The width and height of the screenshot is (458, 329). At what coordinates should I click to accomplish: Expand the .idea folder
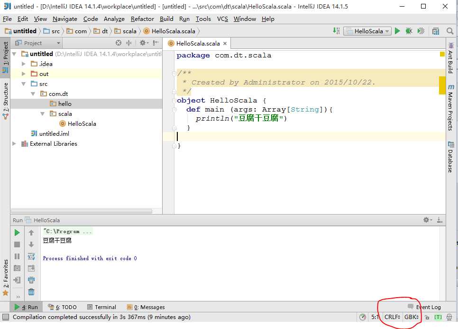point(24,64)
